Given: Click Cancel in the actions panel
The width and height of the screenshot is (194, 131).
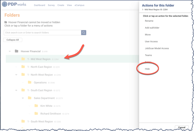Looking at the screenshot, I should (x=182, y=128).
